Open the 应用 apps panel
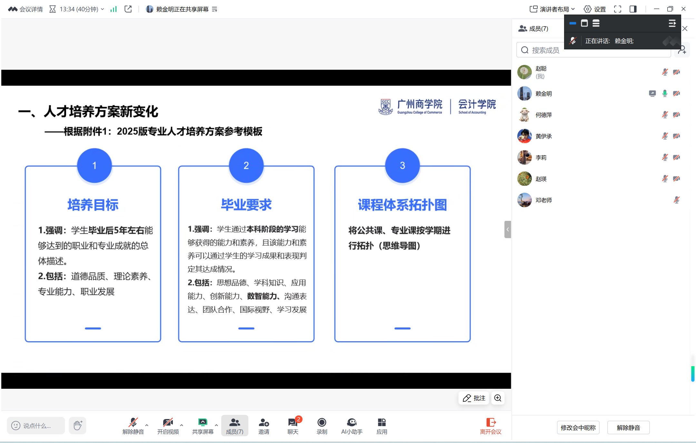Screen dimensions: 696x443 (381, 426)
